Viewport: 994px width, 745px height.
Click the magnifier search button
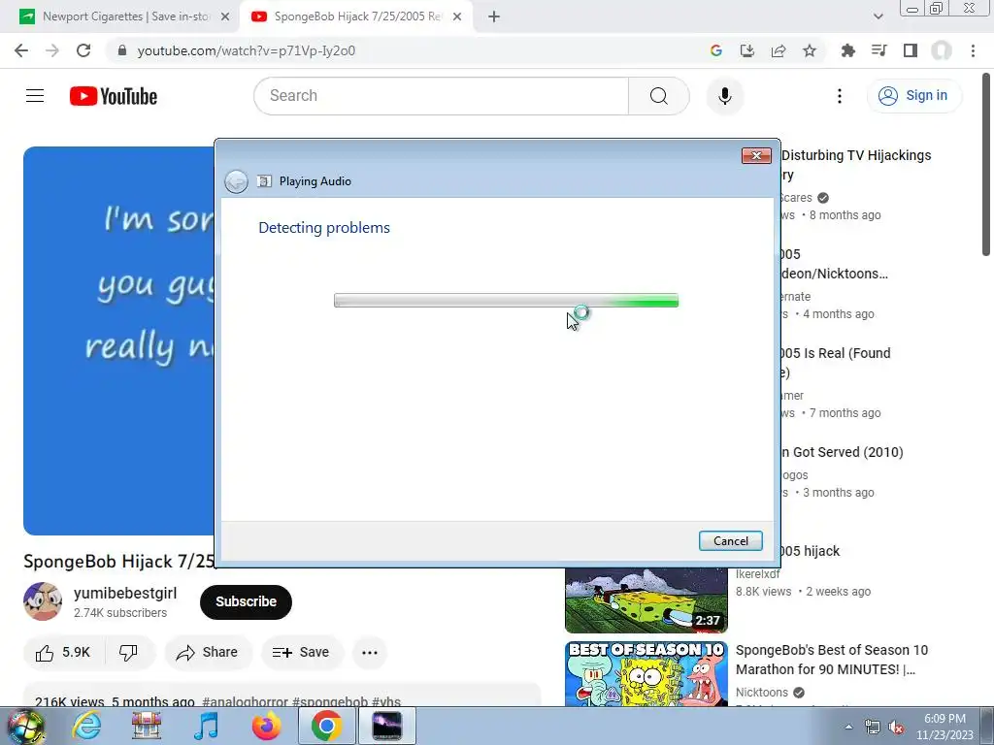659,96
